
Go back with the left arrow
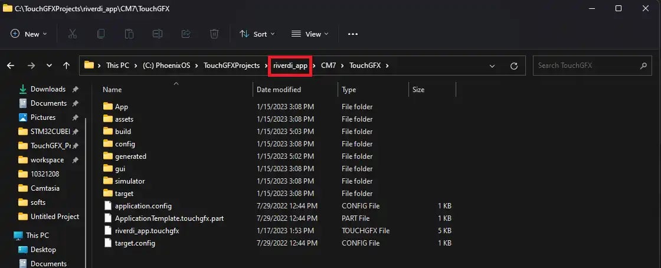11,66
